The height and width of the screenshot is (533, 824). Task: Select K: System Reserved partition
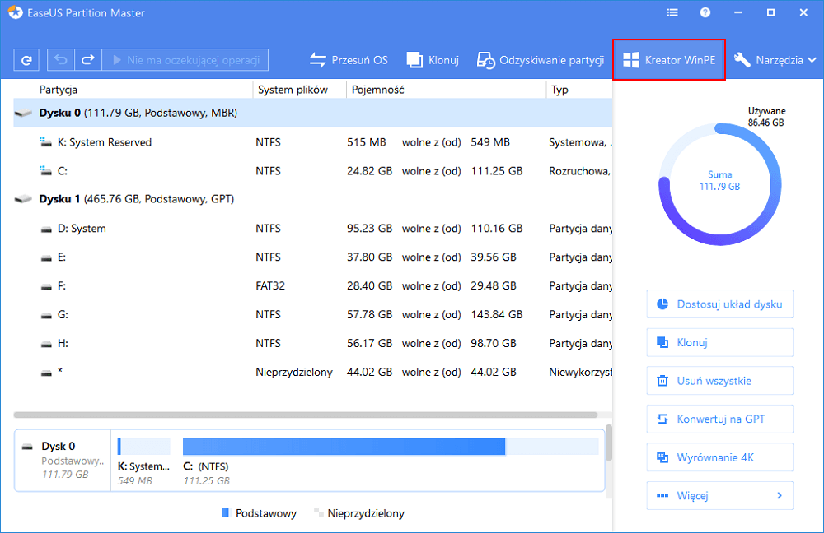point(312,142)
